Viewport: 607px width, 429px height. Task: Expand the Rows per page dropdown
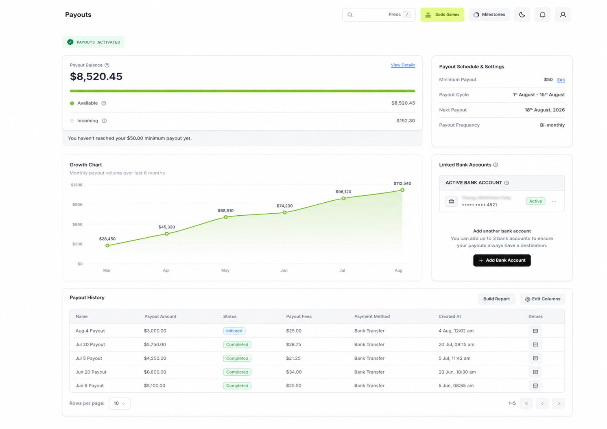click(120, 403)
